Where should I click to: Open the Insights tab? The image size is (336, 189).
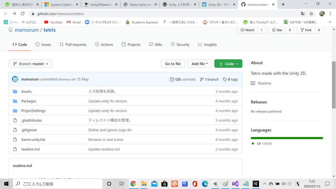207,45
